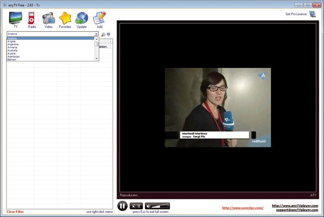The width and height of the screenshot is (324, 217).
Task: Open the anyTVplayer.com website link
Action: click(x=295, y=205)
